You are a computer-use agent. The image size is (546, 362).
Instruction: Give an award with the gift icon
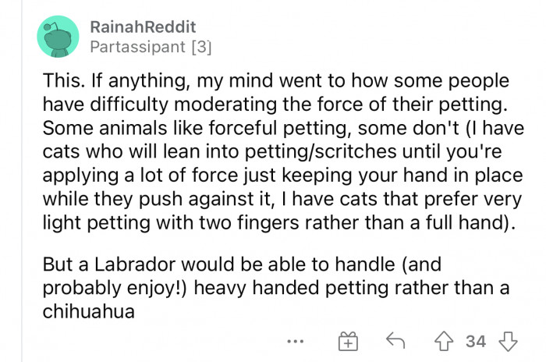348,341
